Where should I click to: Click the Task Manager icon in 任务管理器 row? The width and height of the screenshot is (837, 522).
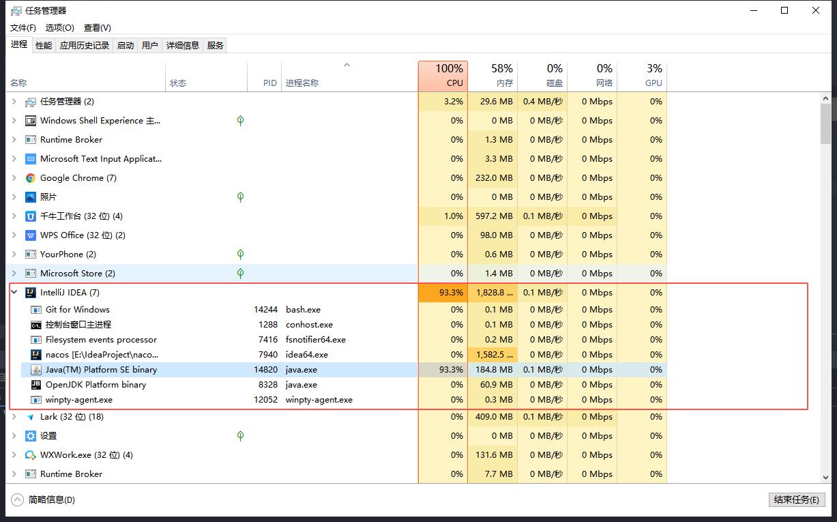[31, 102]
